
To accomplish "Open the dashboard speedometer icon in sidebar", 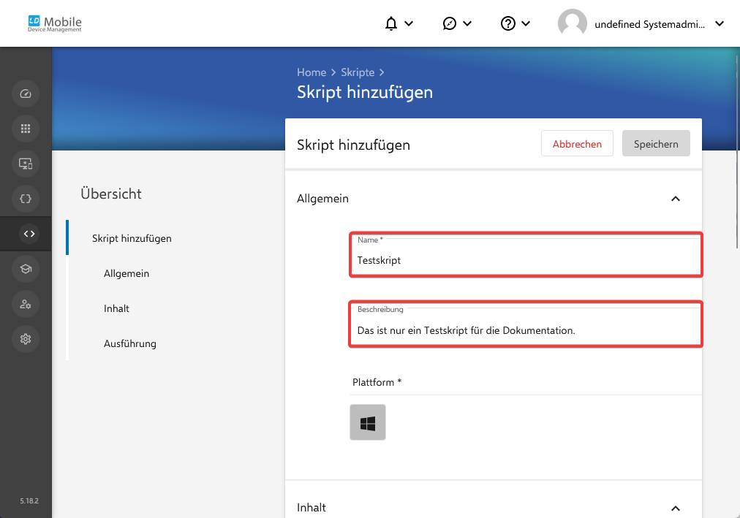I will [26, 94].
